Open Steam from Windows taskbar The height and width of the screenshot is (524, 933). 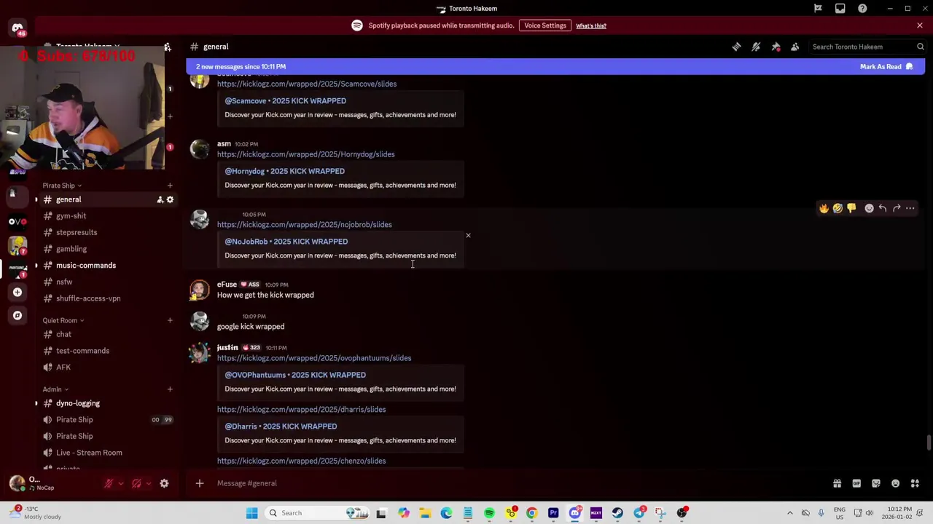tap(617, 513)
